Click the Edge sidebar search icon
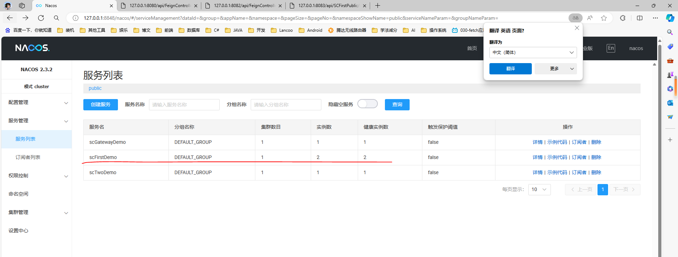The width and height of the screenshot is (678, 257). (x=670, y=32)
